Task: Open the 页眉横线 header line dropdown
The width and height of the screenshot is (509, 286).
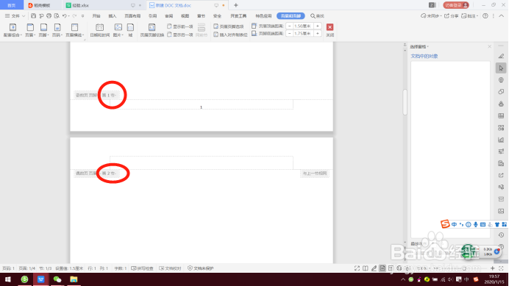Action: pyautogui.click(x=75, y=30)
